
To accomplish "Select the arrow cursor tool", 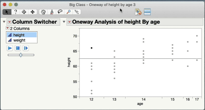I will (7, 12).
